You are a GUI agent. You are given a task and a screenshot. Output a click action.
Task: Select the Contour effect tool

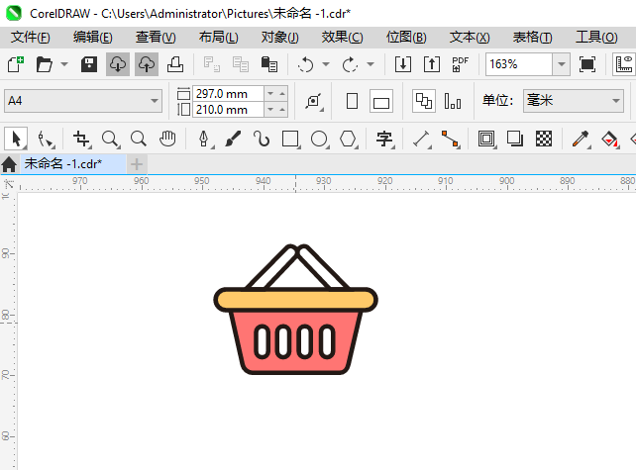click(486, 139)
